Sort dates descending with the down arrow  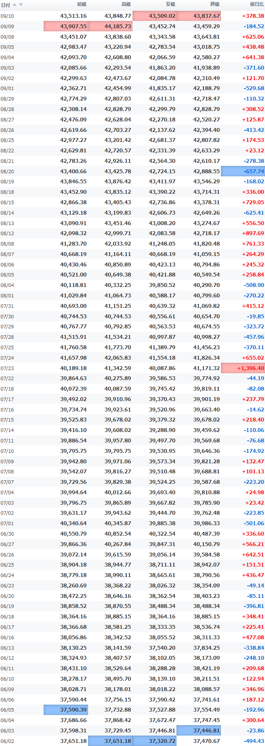[21, 5]
